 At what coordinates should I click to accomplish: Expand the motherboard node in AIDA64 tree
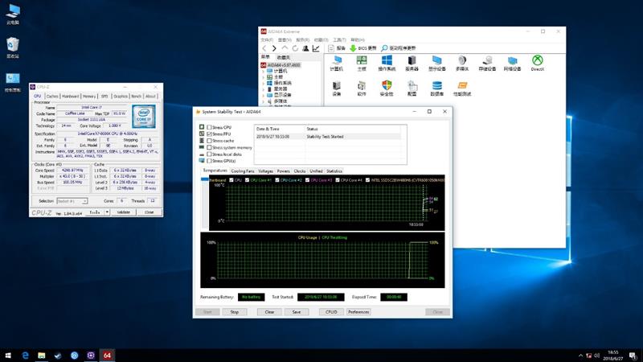coord(264,77)
